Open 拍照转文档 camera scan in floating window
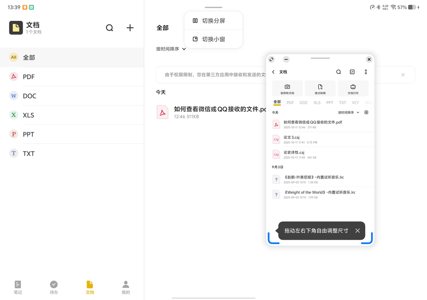 (287, 89)
